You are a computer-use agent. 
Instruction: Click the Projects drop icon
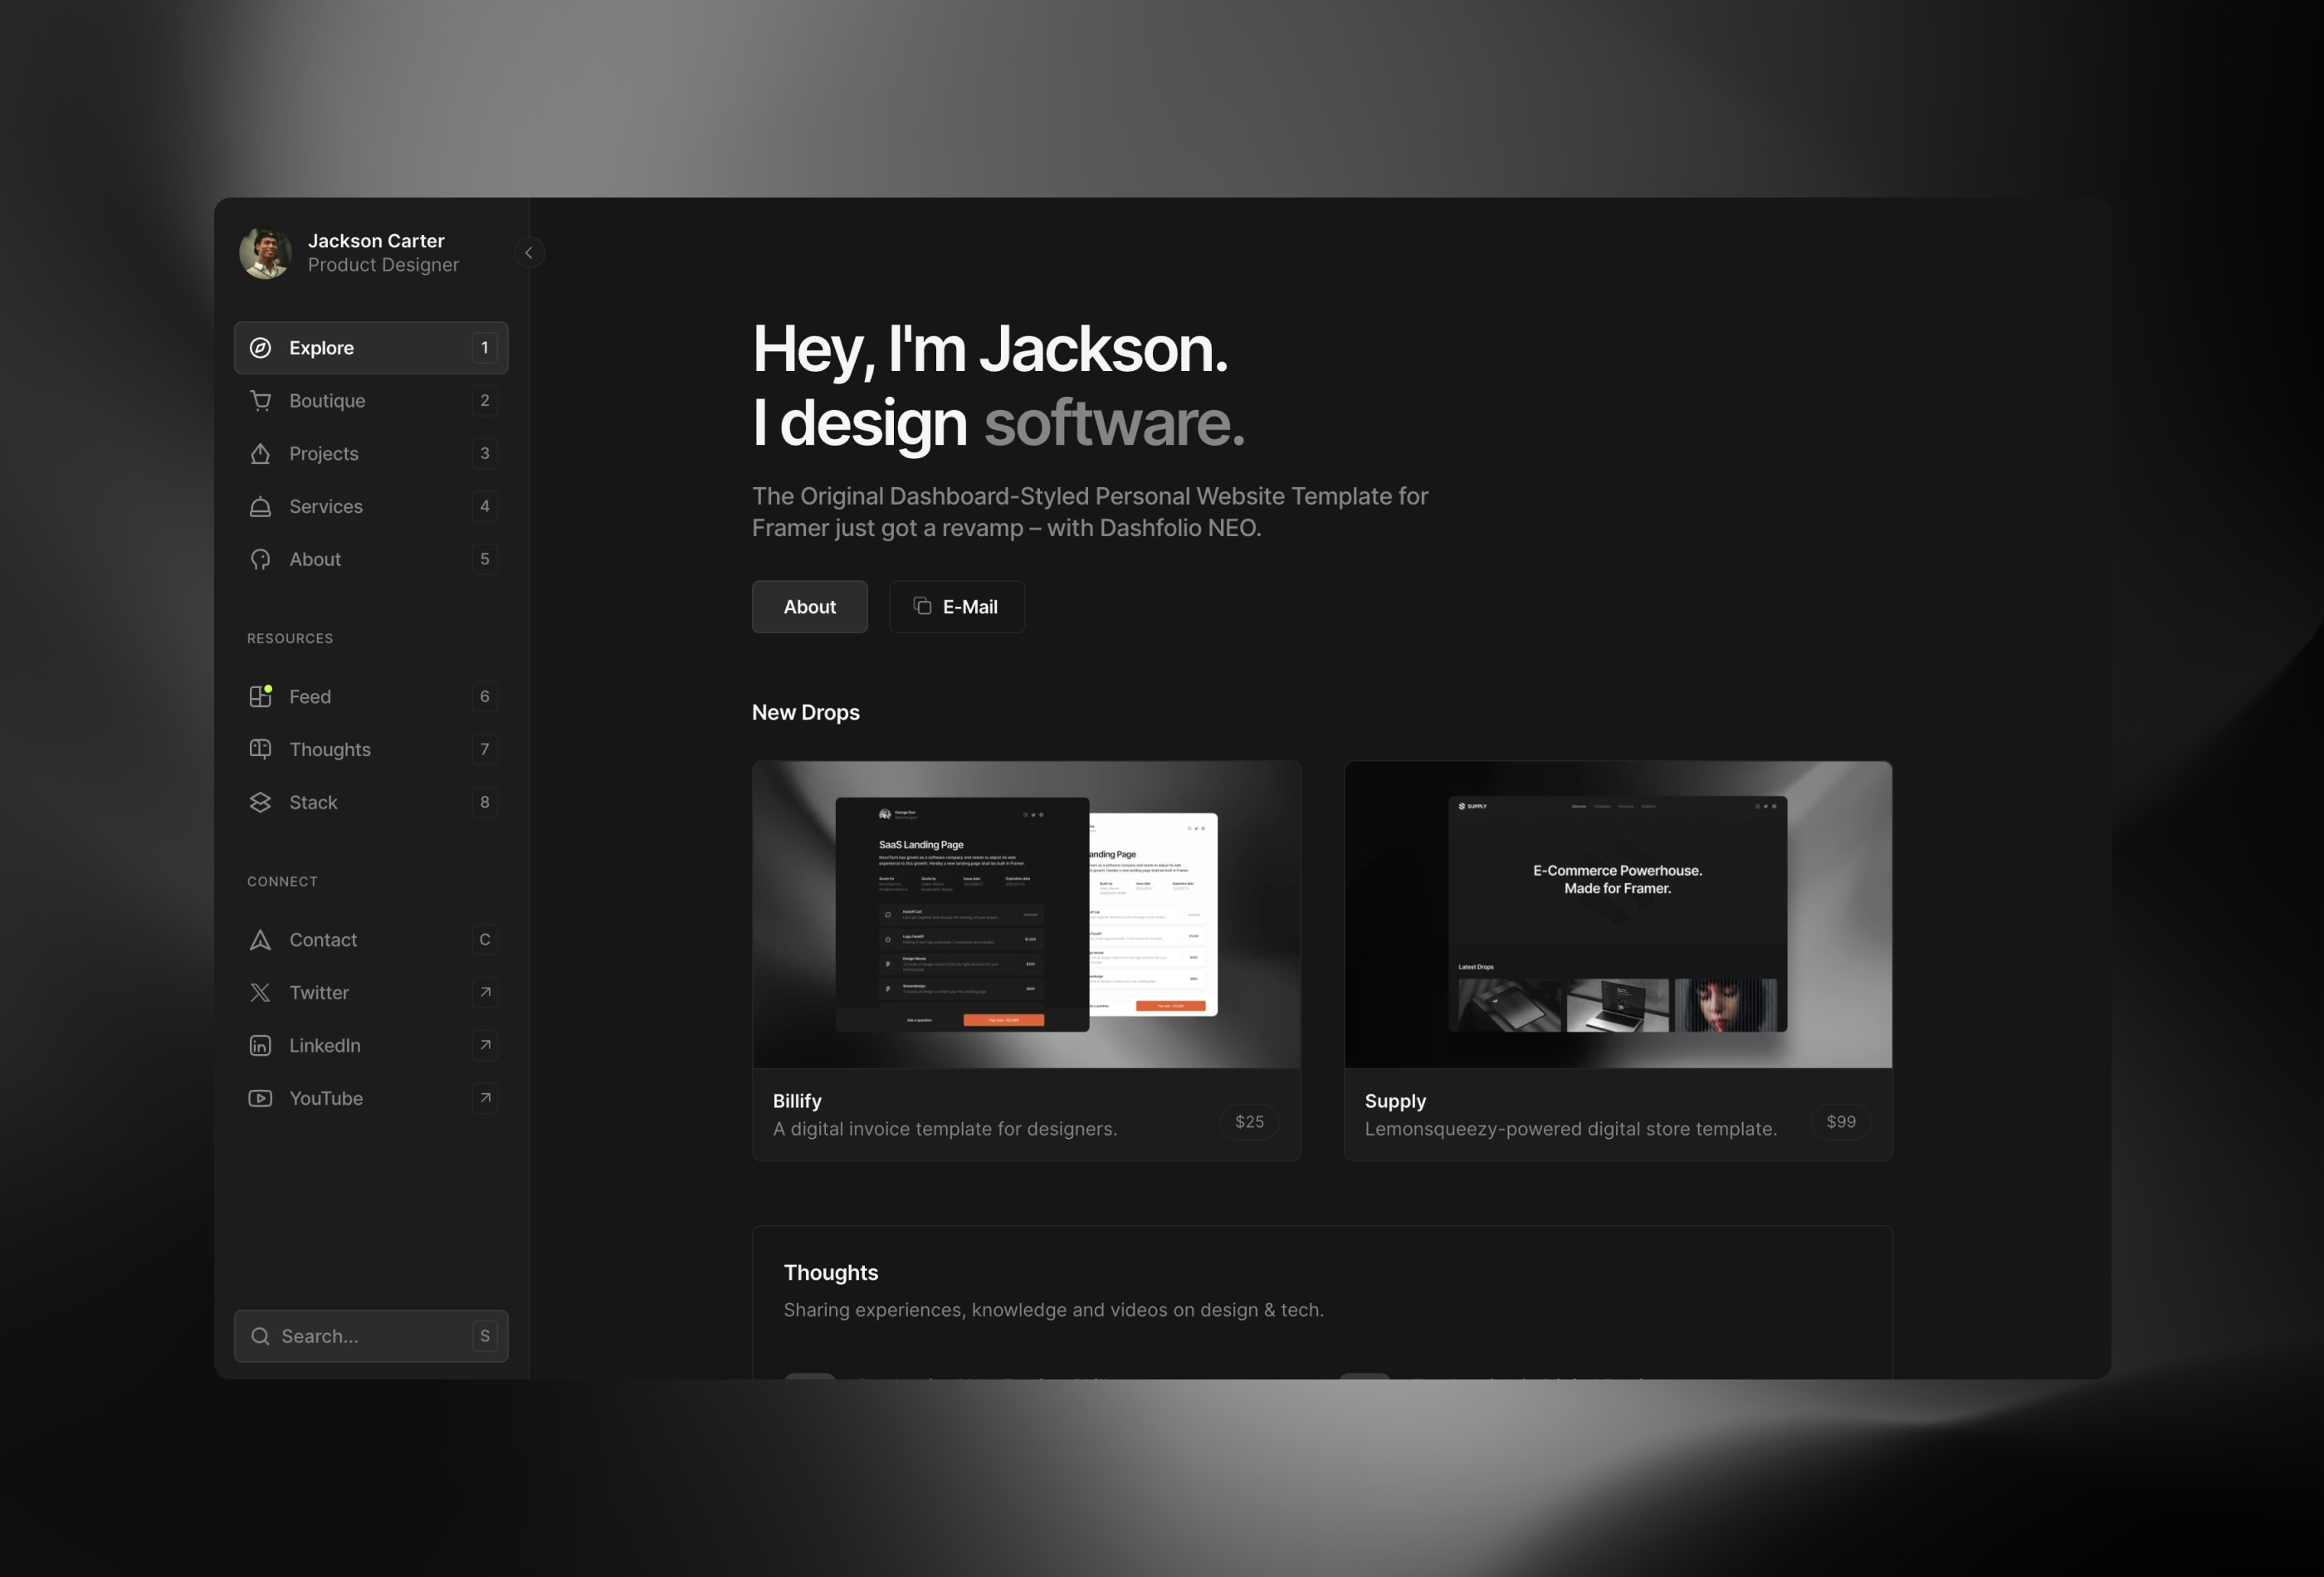click(260, 453)
